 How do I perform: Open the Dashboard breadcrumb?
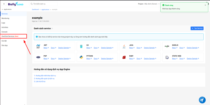pos(35,9)
